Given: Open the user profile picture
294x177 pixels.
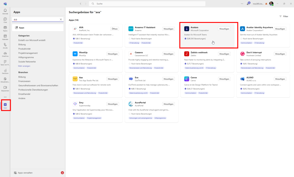Looking at the screenshot, I should pos(271,3).
